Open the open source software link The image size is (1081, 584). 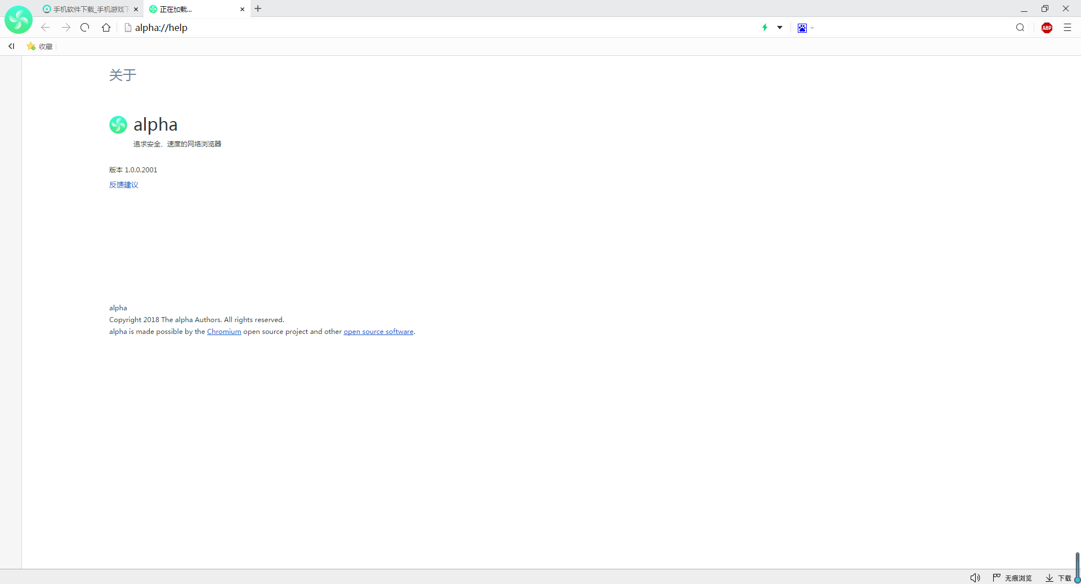(378, 332)
